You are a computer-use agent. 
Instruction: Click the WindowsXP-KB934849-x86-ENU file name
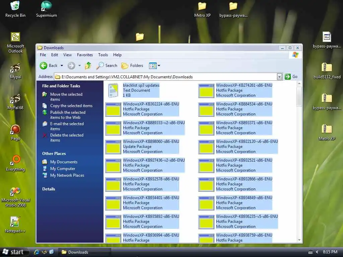[244, 198]
